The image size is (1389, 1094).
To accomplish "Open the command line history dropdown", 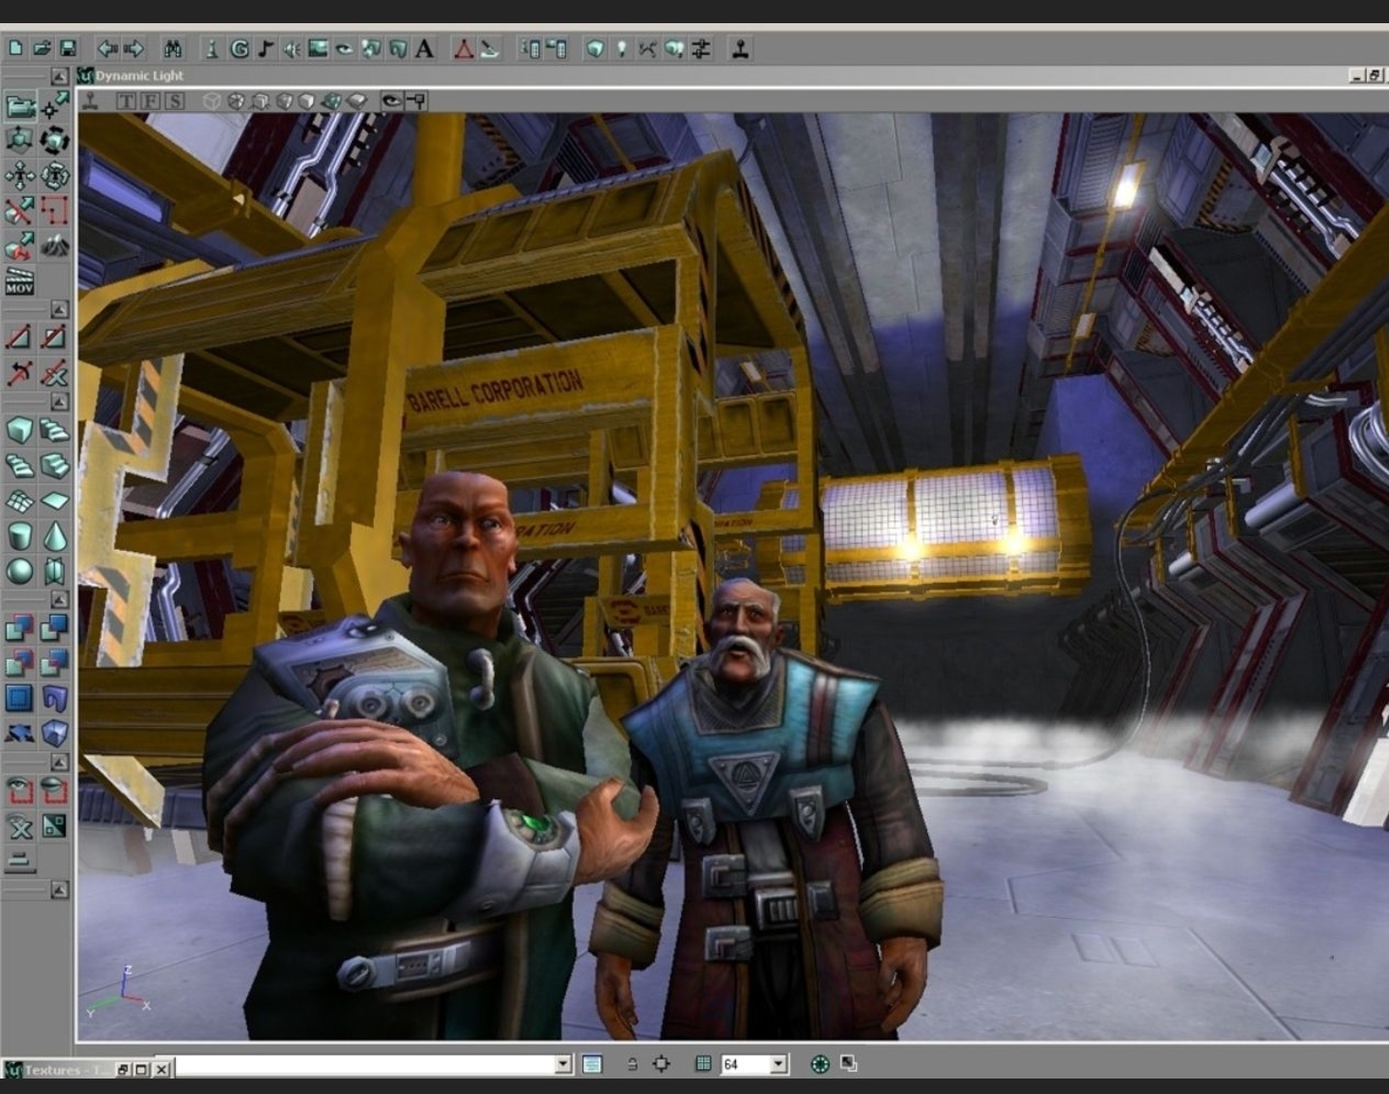I will pos(564,1064).
